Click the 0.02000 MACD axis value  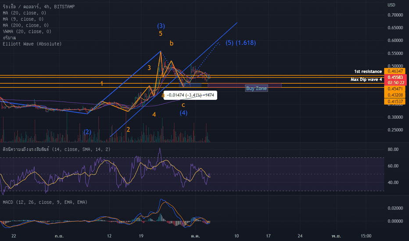coord(395,208)
